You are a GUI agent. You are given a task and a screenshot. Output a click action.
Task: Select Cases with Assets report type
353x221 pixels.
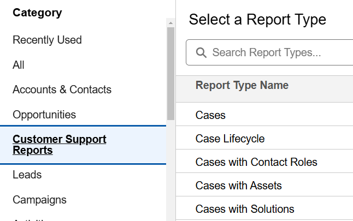[x=238, y=186]
